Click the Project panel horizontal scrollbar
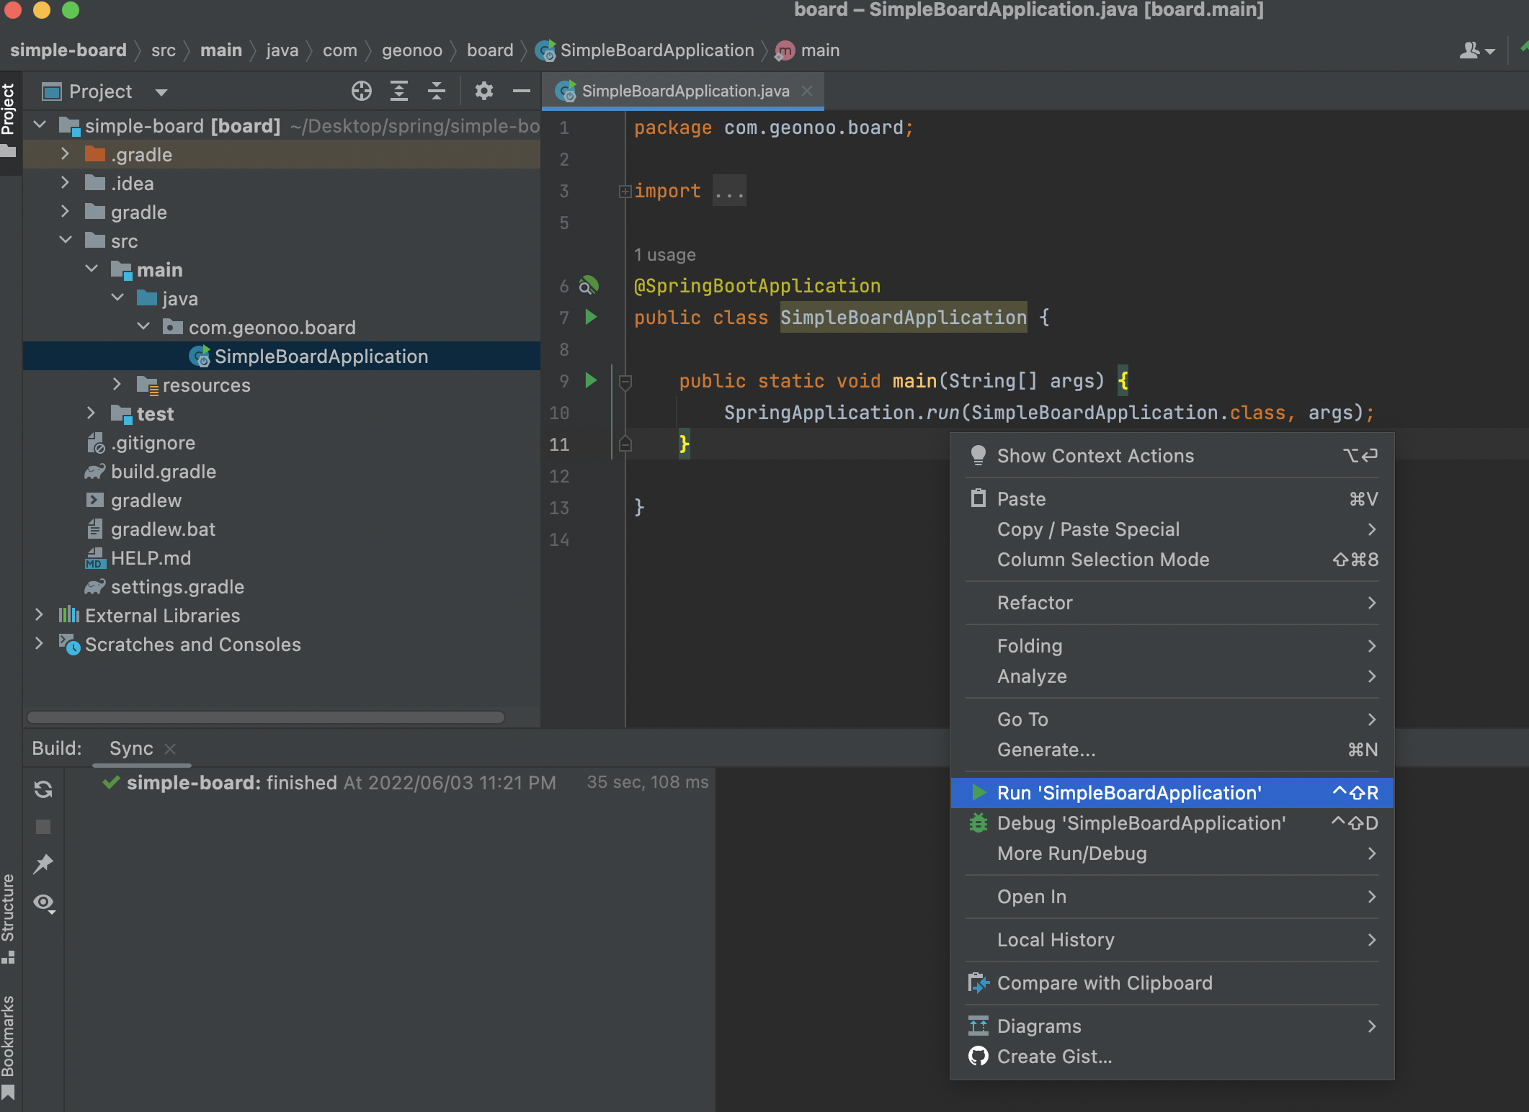This screenshot has height=1112, width=1529. tap(266, 717)
